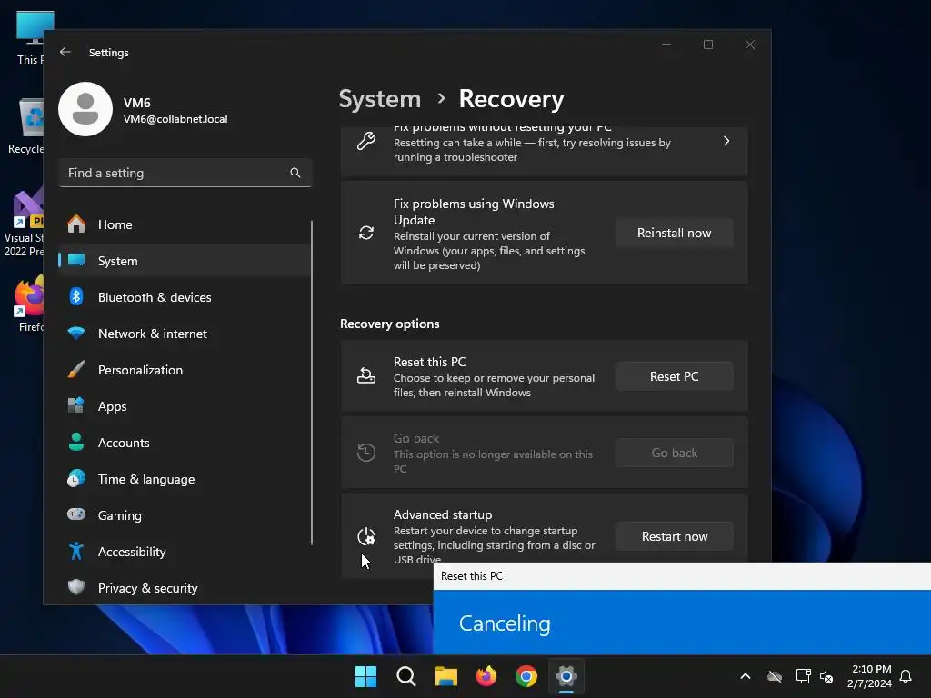Open Bluetooth & devices settings
The height and width of the screenshot is (698, 931).
point(184,297)
